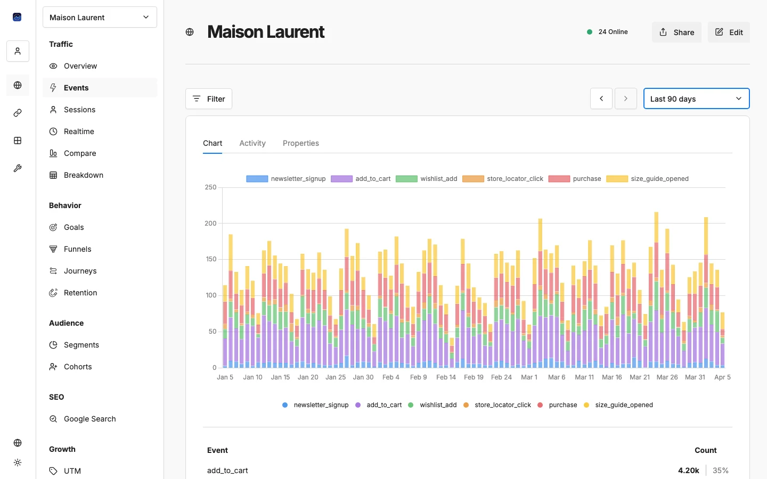The height and width of the screenshot is (479, 767).
Task: Click the Compare chart icon
Action: pyautogui.click(x=53, y=153)
